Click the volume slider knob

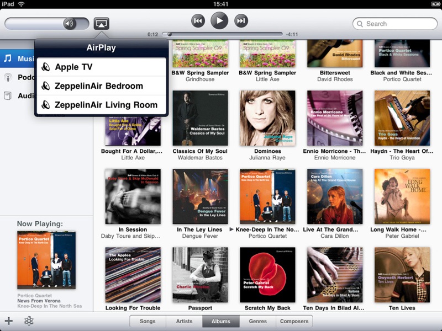coord(70,24)
